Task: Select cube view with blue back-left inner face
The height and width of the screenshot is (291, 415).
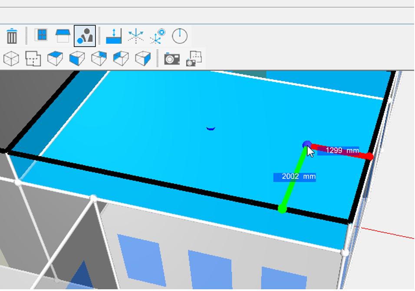Action: coord(121,58)
